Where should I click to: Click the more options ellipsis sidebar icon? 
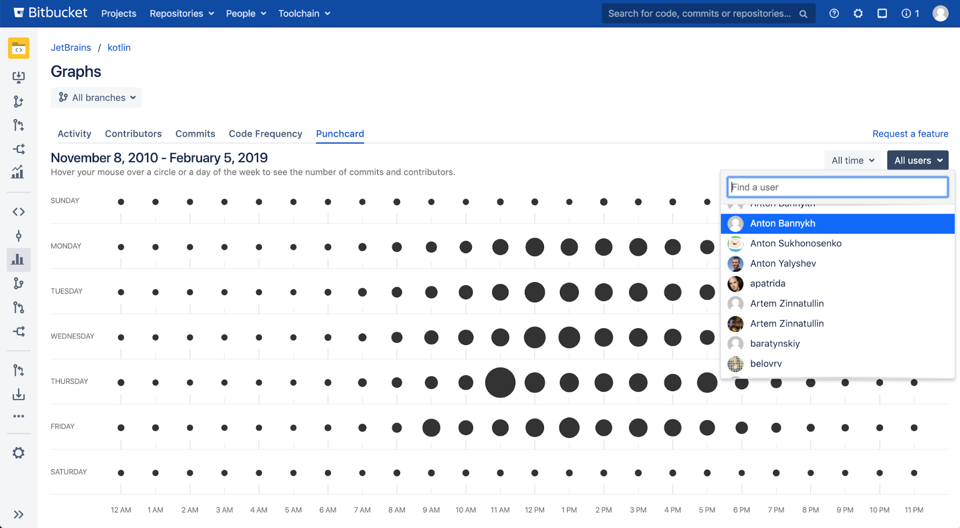[18, 417]
